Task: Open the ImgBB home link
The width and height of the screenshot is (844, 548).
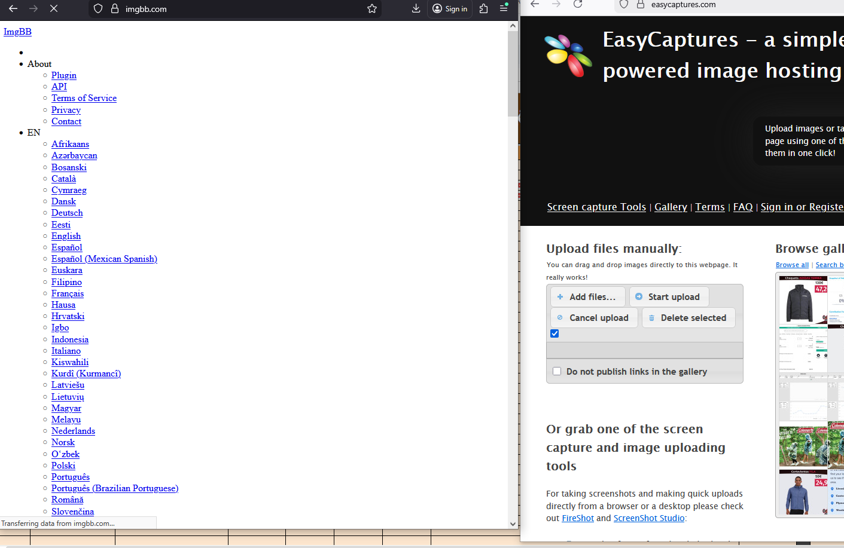Action: pyautogui.click(x=17, y=32)
